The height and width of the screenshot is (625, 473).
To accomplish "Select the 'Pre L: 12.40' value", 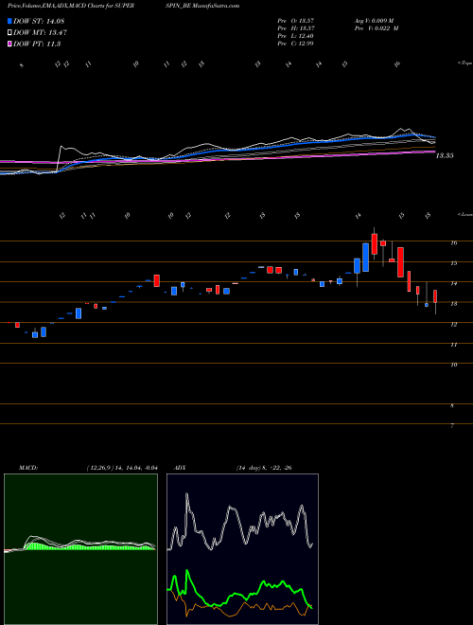I will 296,36.
